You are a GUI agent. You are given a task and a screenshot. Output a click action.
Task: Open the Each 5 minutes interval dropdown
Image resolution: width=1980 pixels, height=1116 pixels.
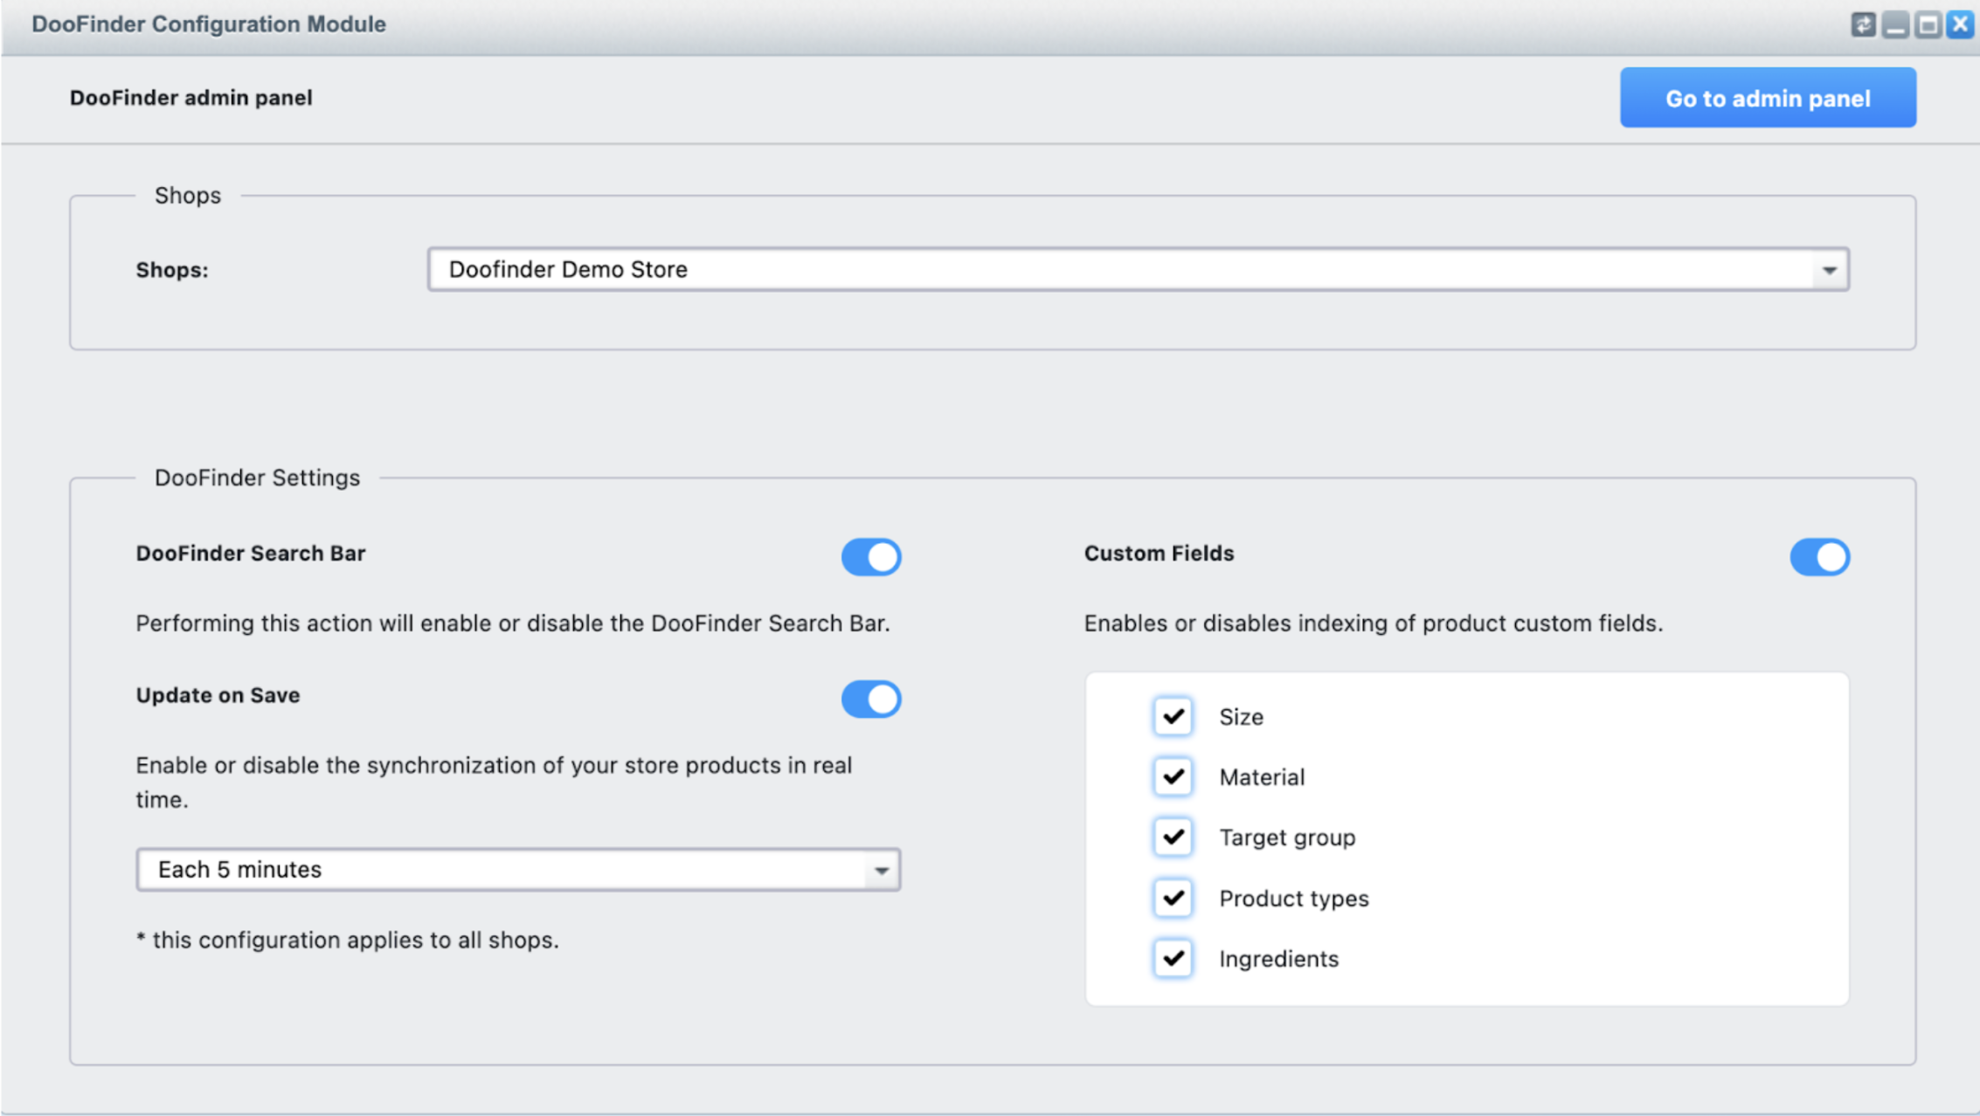click(x=518, y=870)
